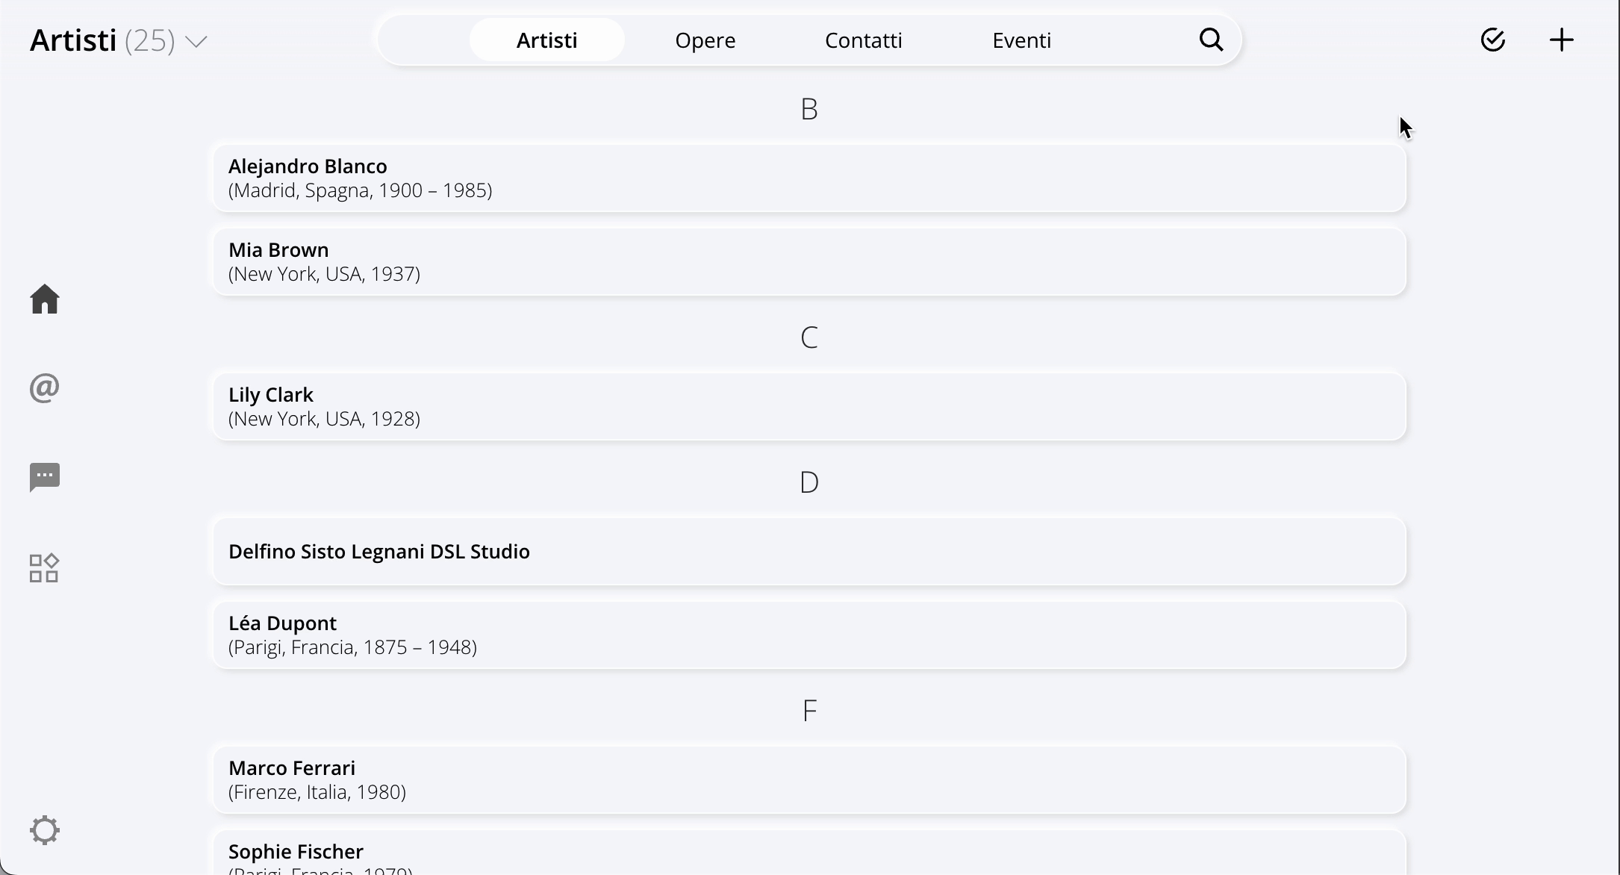
Task: Open the apps grid icon in sidebar
Action: click(45, 568)
